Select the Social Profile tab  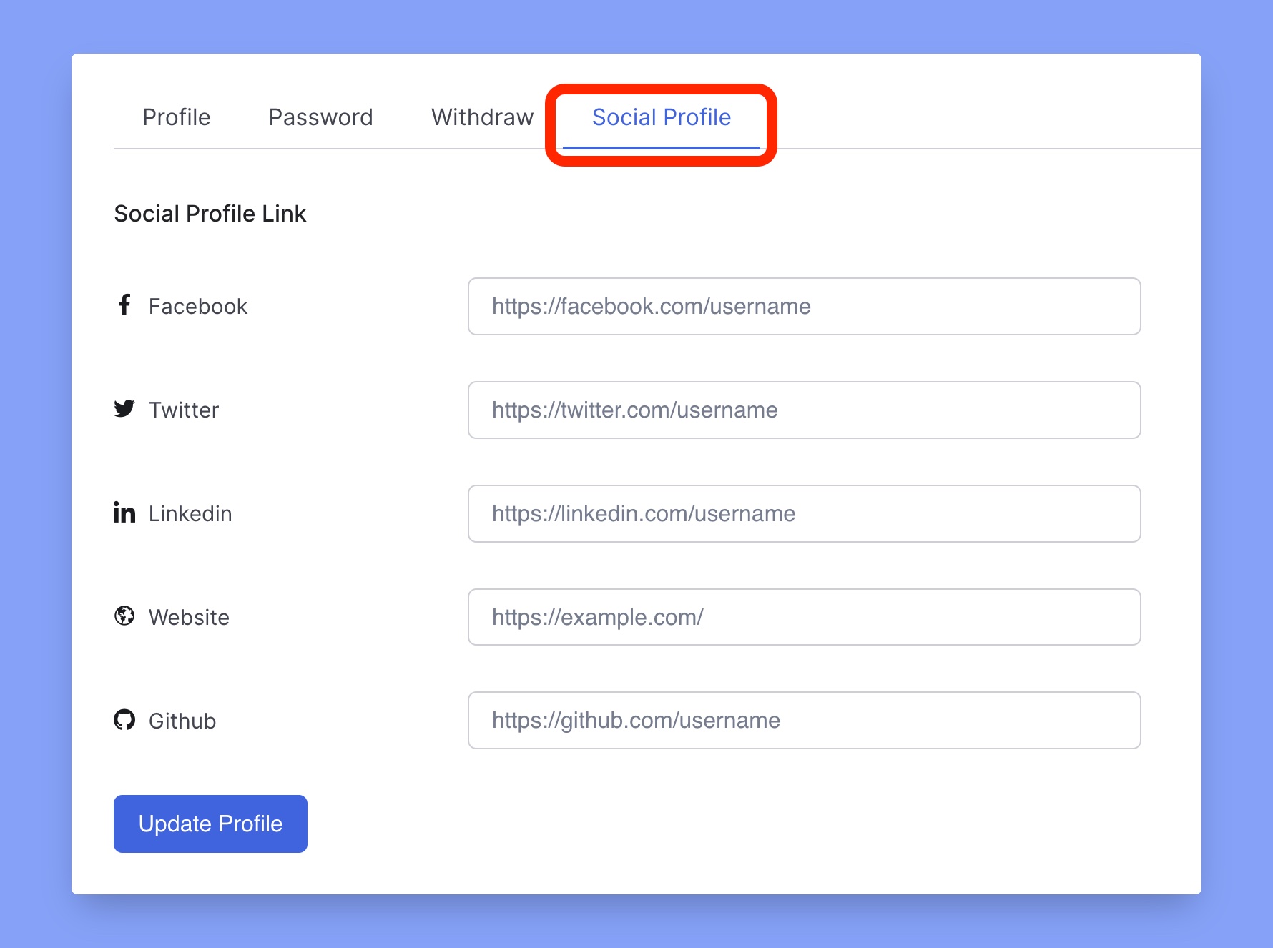[662, 117]
